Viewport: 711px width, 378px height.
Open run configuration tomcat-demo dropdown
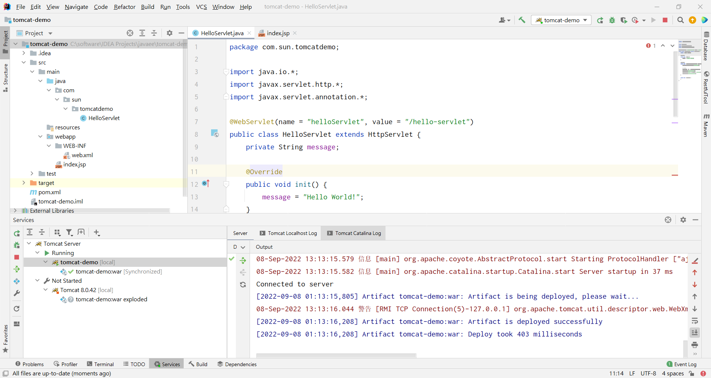561,20
